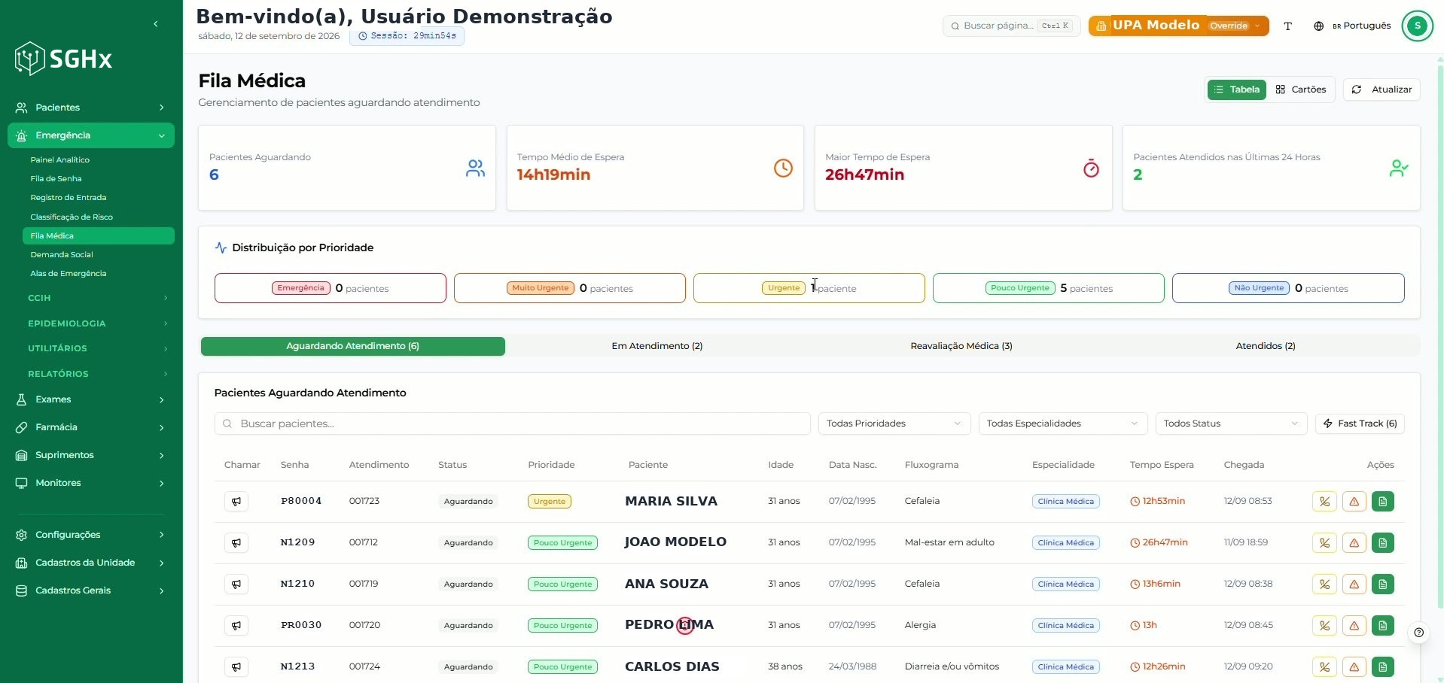1444x683 pixels.
Task: Expand Relatórios sidebar section
Action: (x=97, y=374)
